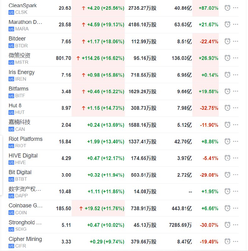The width and height of the screenshot is (248, 251).
Task: Open more options for Bitfarms row
Action: (235, 91)
